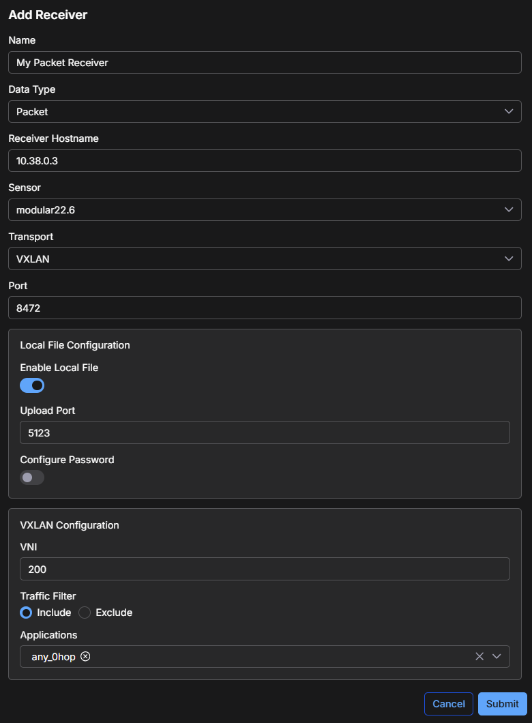Select the Include traffic filter option
The height and width of the screenshot is (723, 532).
[x=25, y=613]
